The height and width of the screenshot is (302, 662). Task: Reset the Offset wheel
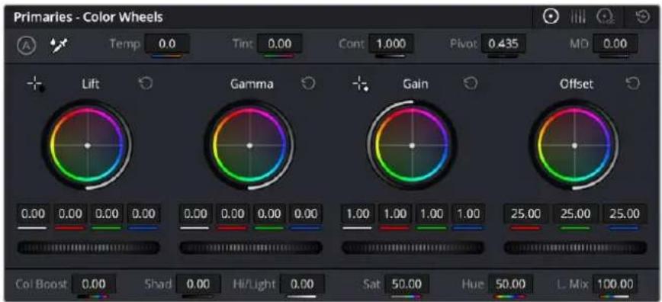pos(632,84)
